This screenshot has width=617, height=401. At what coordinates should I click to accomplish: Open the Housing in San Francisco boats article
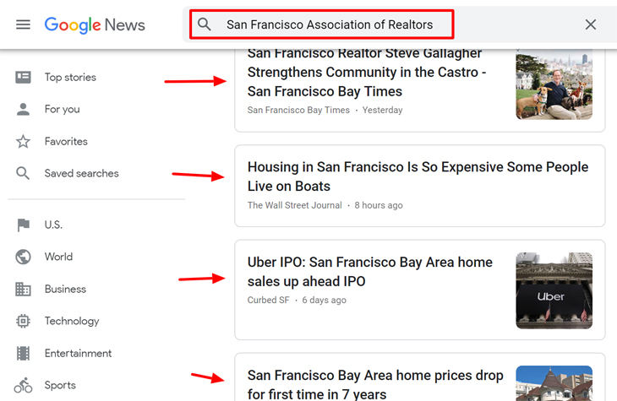point(418,176)
